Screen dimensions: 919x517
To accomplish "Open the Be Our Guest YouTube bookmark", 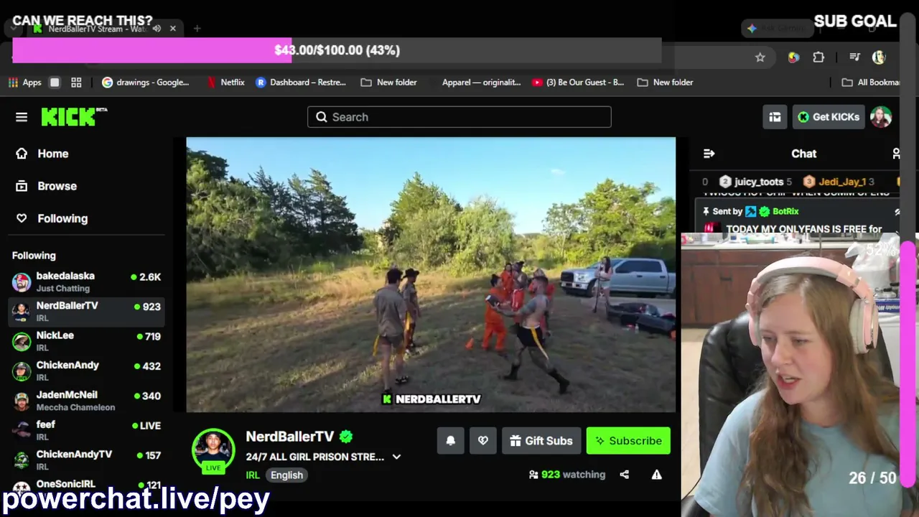I will tap(578, 83).
